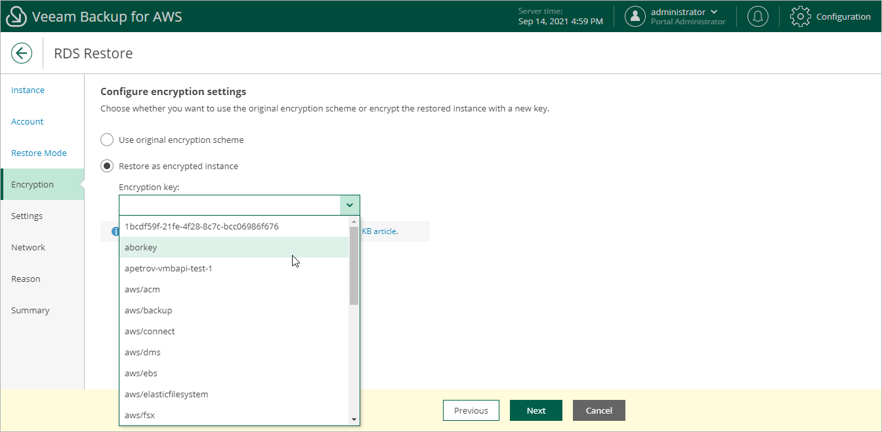This screenshot has height=432, width=882.
Task: Go to the Reason wizard step
Action: 26,279
